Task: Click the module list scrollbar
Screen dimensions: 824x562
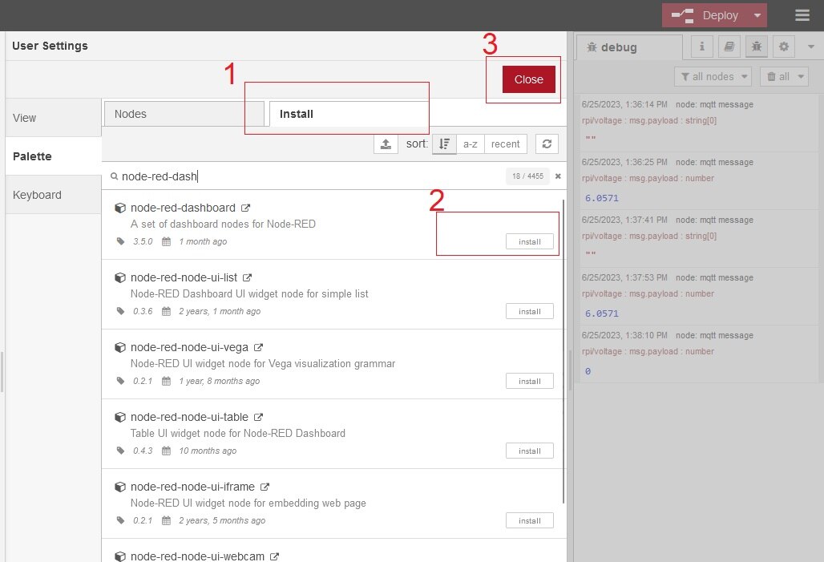Action: [x=563, y=351]
